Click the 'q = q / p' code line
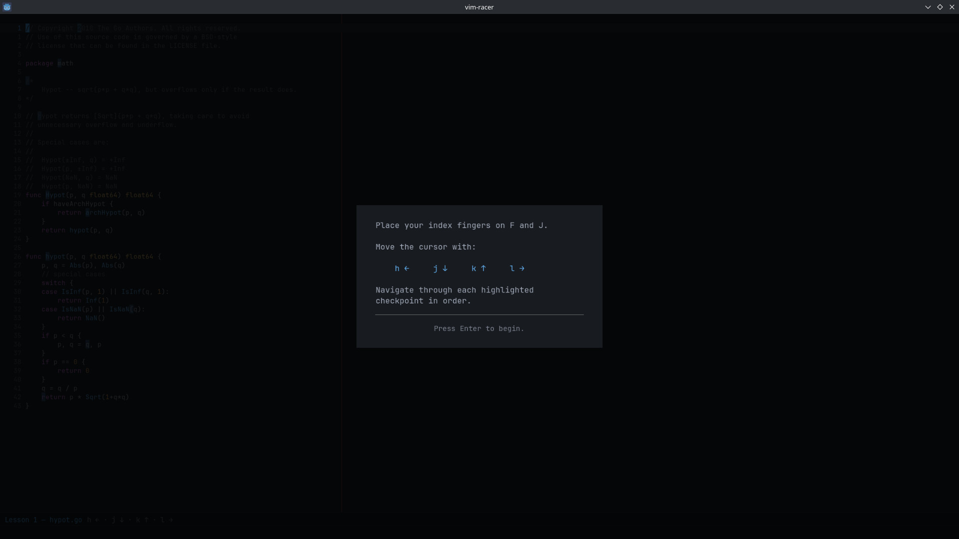Image resolution: width=959 pixels, height=539 pixels. [x=59, y=388]
